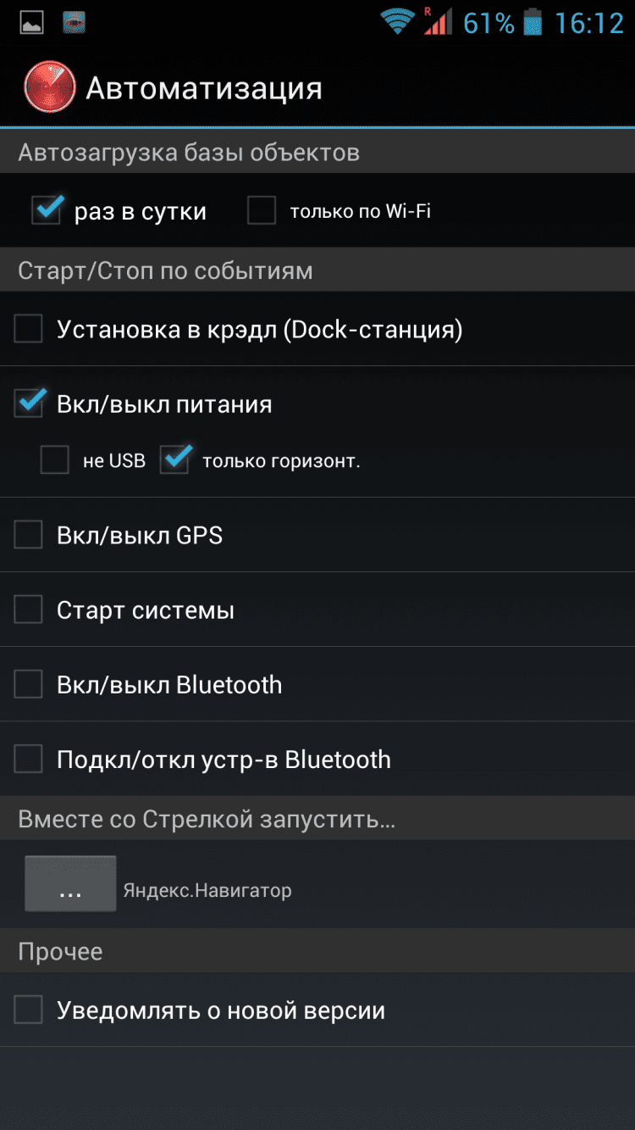Screen dimensions: 635x1130
Task: Disable 'Вкл/выкл питания' checkbox
Action: point(29,404)
